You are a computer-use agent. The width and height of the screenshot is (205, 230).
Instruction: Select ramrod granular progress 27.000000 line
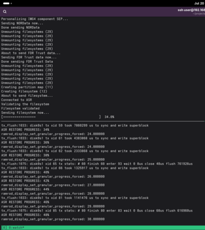pyautogui.click(x=53, y=185)
